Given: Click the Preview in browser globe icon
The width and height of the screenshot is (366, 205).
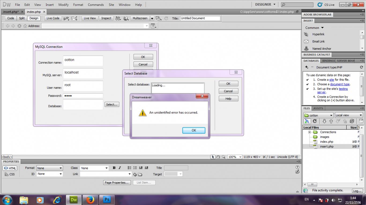Looking at the screenshot, I should click(126, 18).
